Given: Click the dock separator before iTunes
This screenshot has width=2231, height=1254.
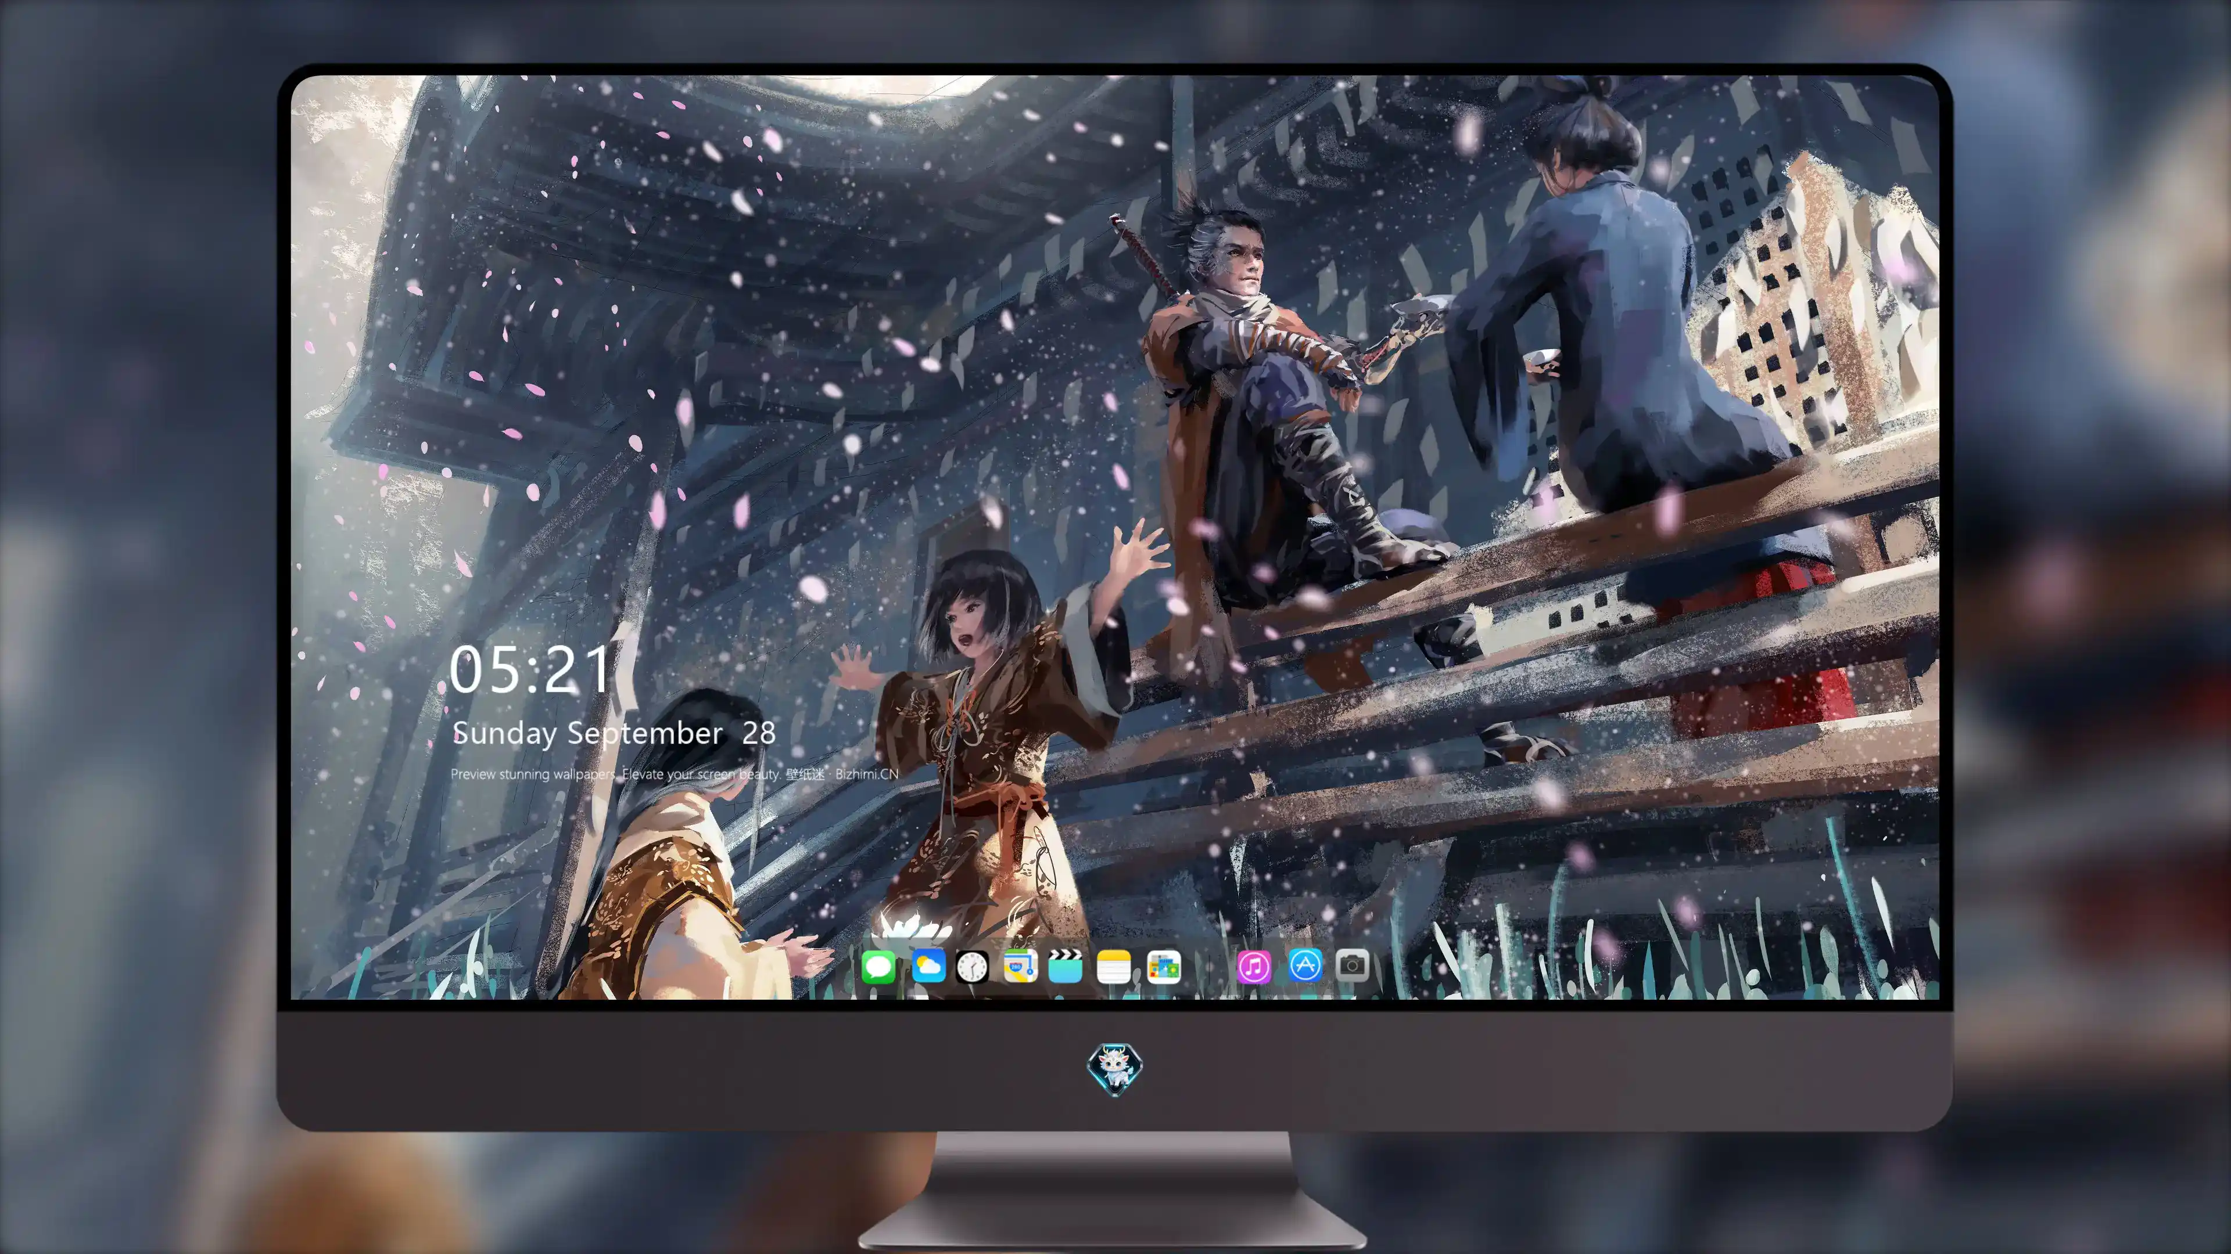Looking at the screenshot, I should (1210, 966).
